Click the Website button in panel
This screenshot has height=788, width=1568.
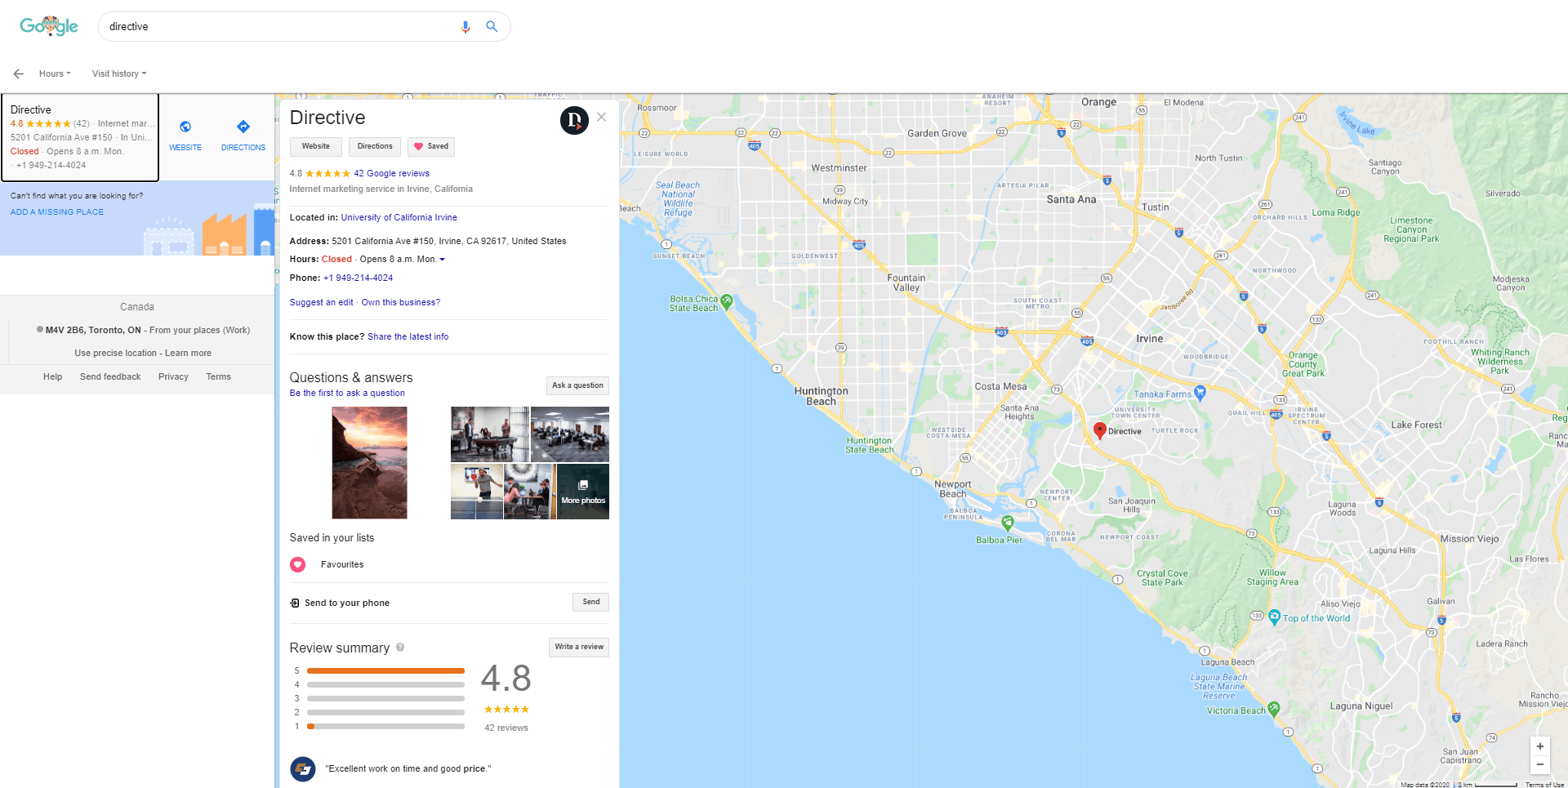[316, 147]
